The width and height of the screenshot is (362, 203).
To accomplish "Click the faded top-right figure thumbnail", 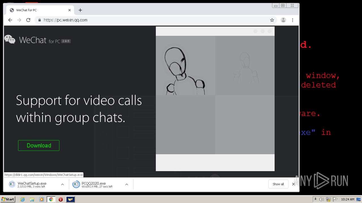I will tap(245, 65).
